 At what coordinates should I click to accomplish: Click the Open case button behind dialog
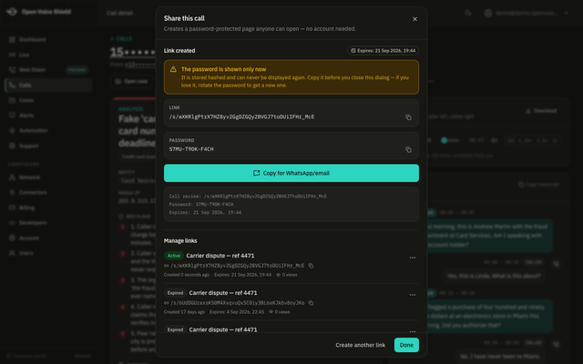coord(131,81)
